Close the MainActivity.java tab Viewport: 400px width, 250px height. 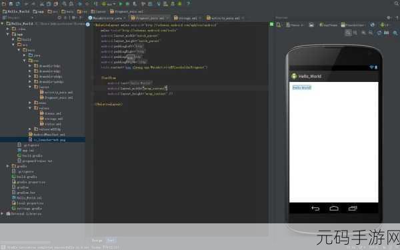point(125,18)
